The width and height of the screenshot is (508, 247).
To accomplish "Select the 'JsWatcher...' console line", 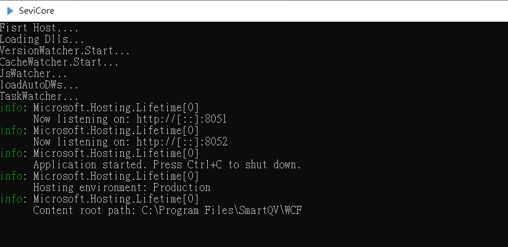I will click(34, 74).
